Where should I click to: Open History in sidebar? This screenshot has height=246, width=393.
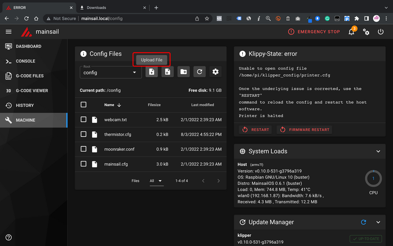pyautogui.click(x=34, y=105)
